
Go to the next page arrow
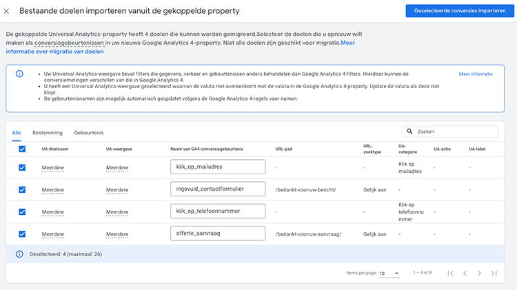479,273
